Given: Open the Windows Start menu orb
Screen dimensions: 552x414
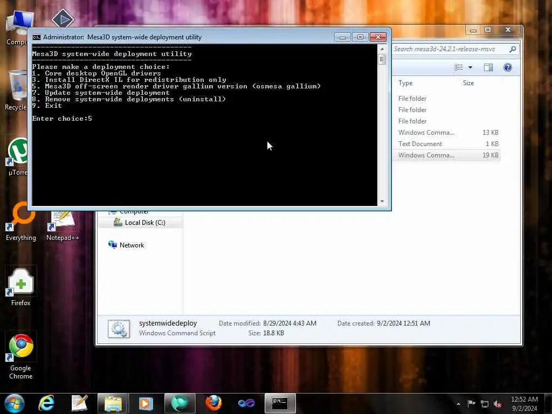Looking at the screenshot, I should click(15, 403).
